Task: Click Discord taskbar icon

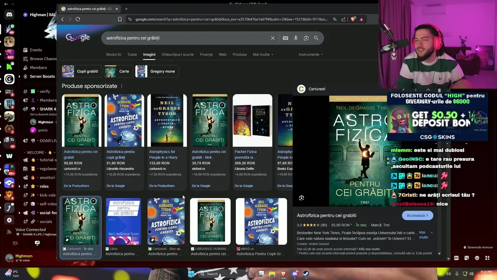Action: [295, 274]
